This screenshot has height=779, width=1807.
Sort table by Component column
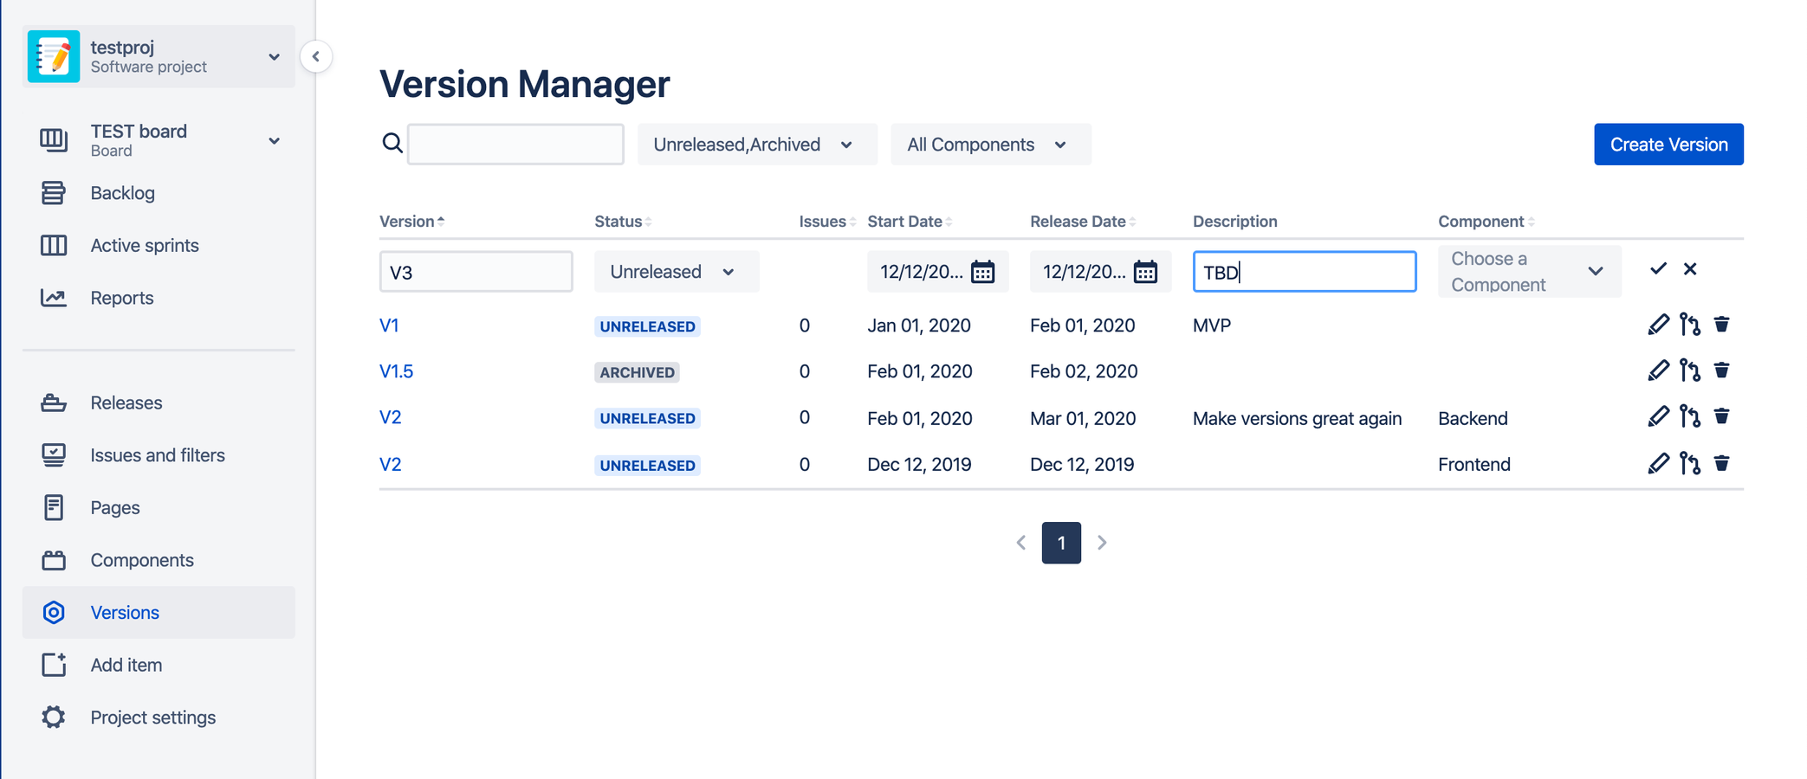click(x=1486, y=222)
